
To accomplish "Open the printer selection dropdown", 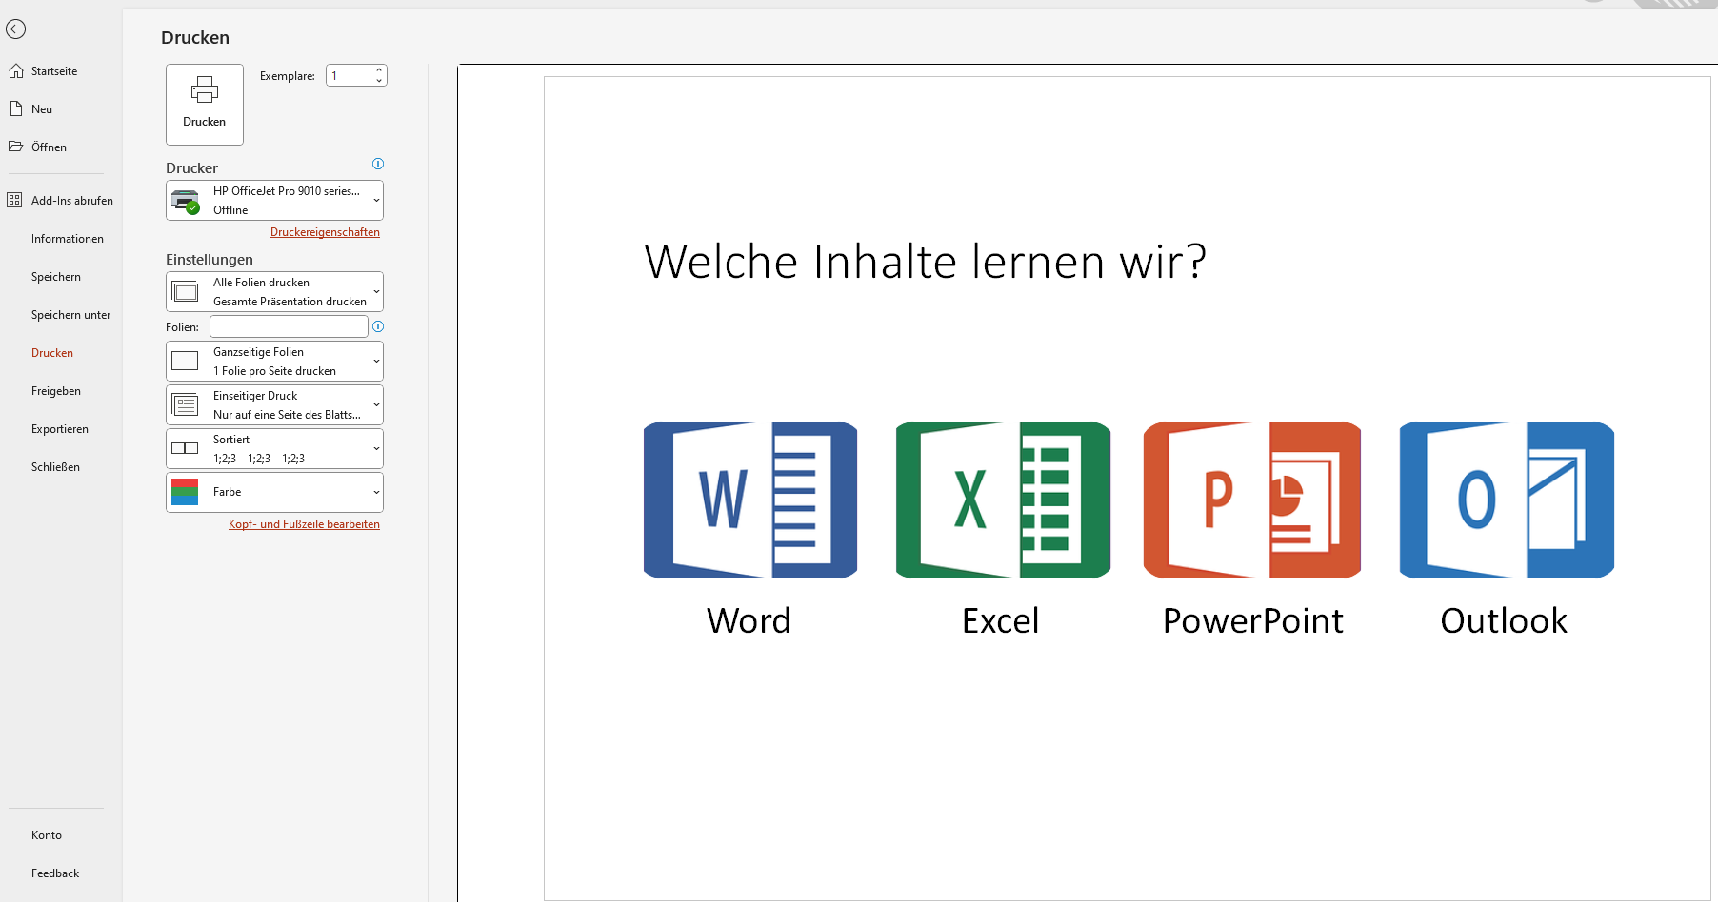I will (x=374, y=200).
